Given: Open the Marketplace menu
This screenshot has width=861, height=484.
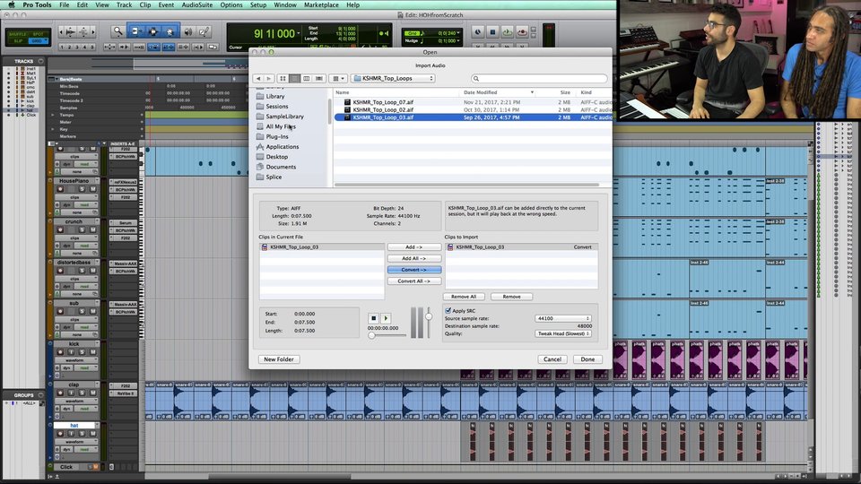Looking at the screenshot, I should click(x=321, y=5).
